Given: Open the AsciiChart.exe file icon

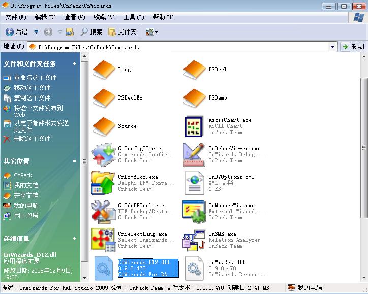Looking at the screenshot, I should [x=194, y=126].
